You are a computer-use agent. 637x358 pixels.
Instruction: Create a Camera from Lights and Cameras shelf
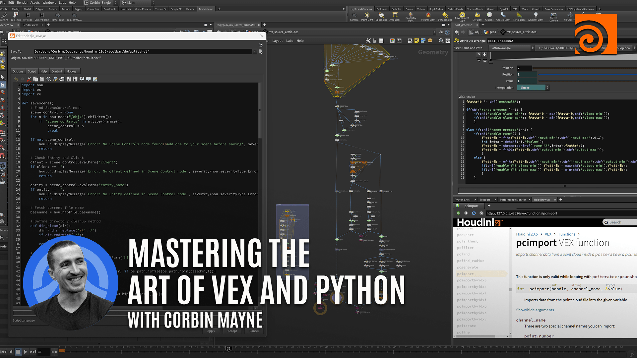coord(354,17)
